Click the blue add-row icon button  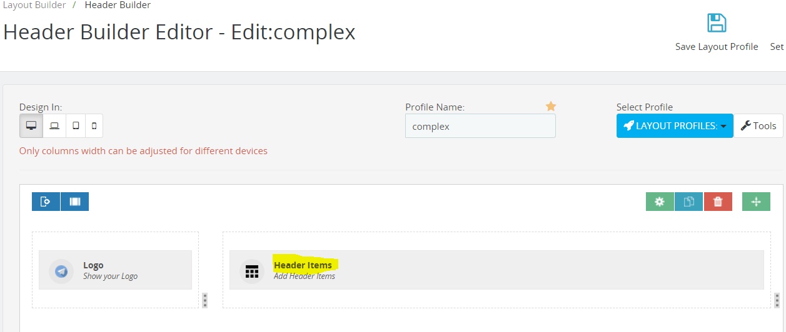pos(46,202)
